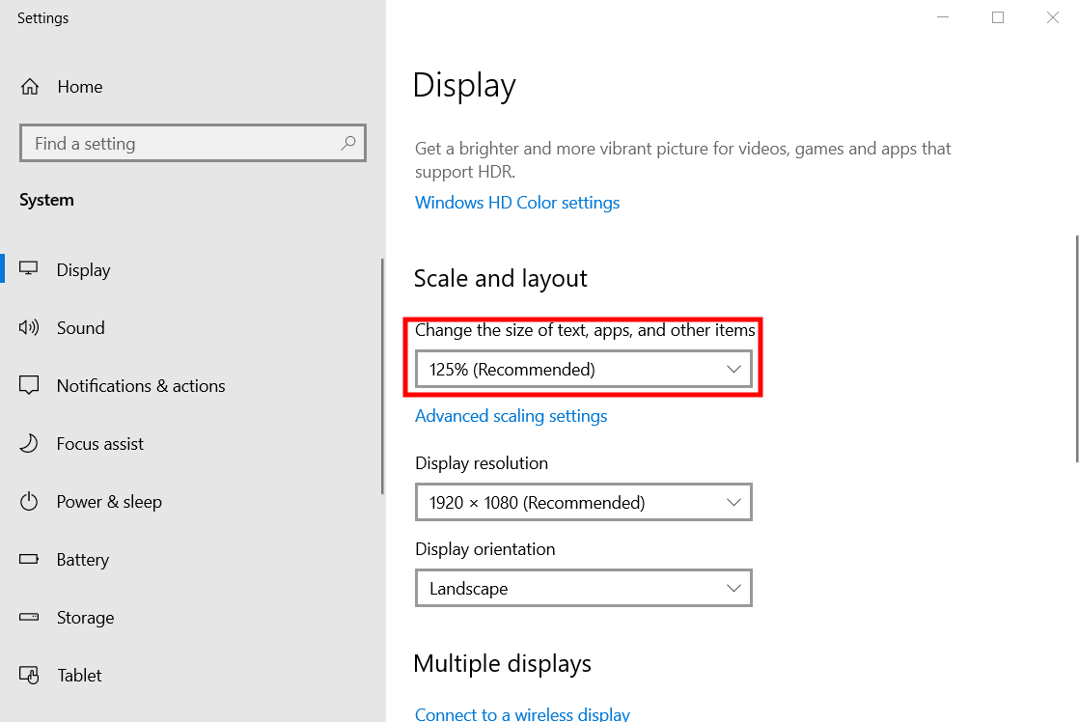Click the Find a setting search box
This screenshot has width=1079, height=722.
(193, 143)
